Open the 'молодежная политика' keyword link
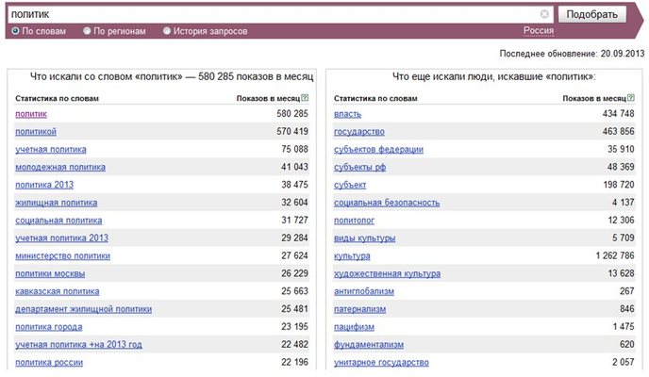The height and width of the screenshot is (377, 649). tap(60, 167)
